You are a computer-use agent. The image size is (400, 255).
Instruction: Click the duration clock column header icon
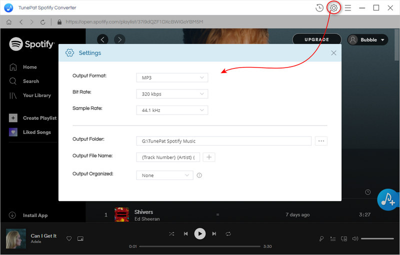pos(368,192)
